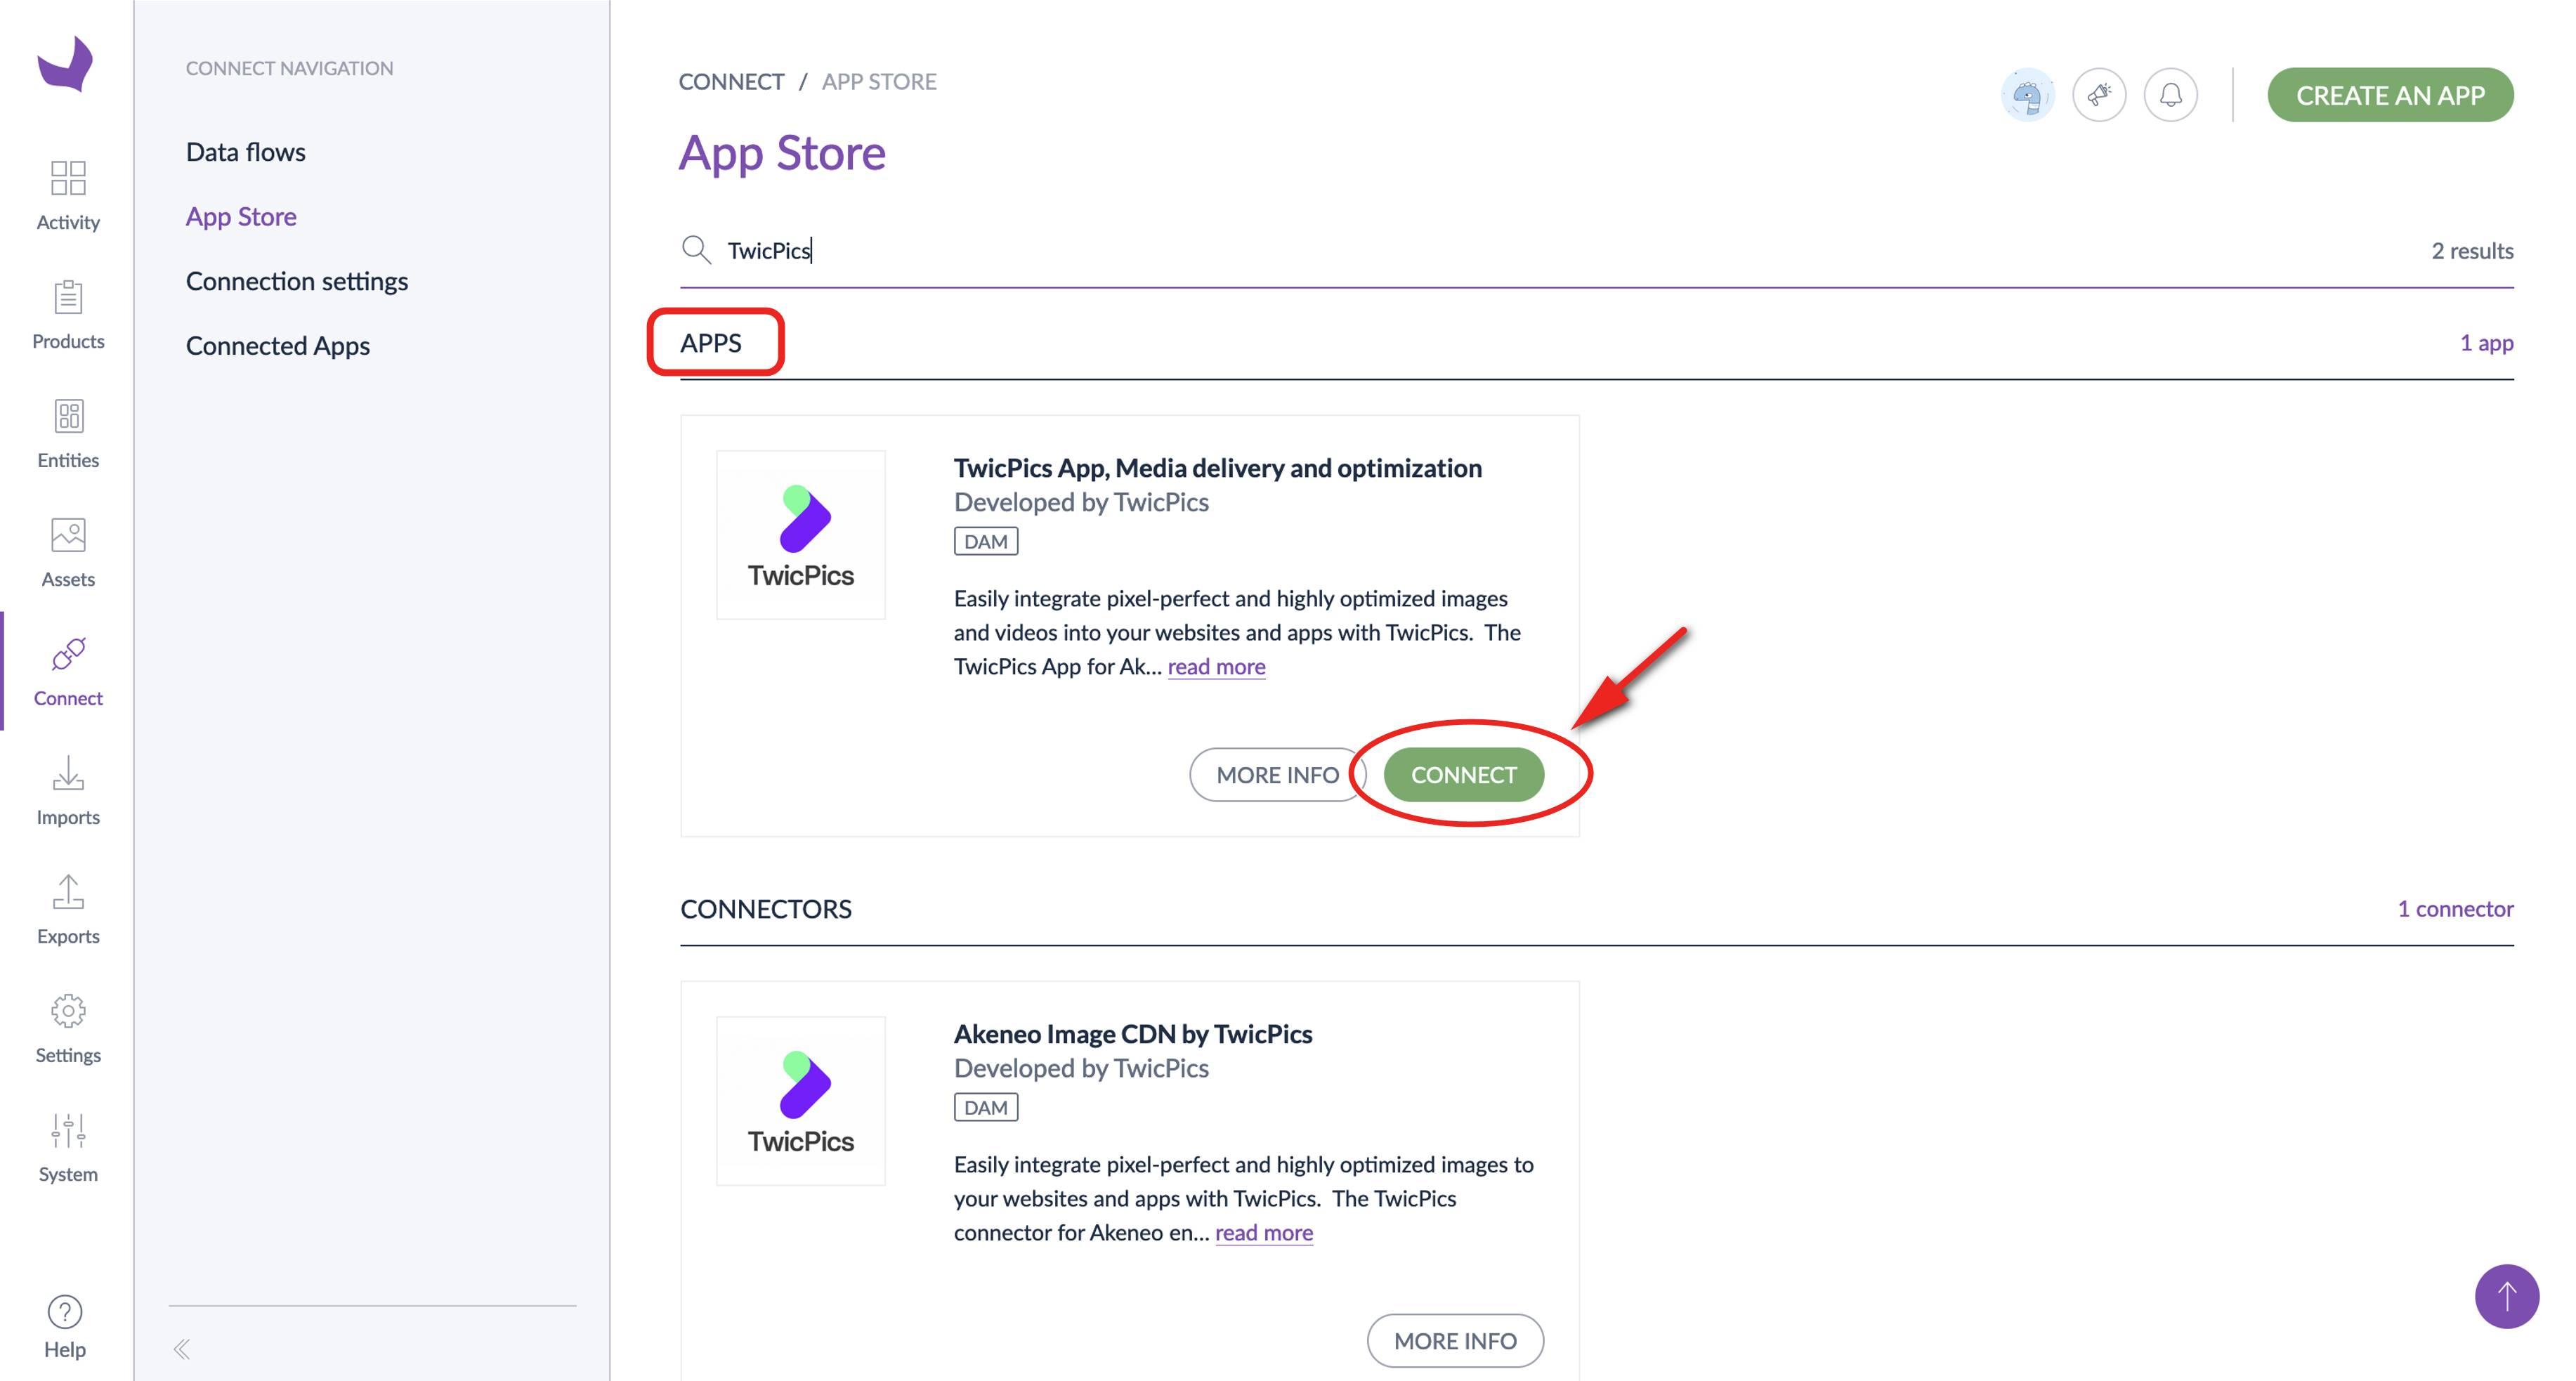Open the Activity dashboard section
Screen dimensions: 2576x1381
pos(68,196)
